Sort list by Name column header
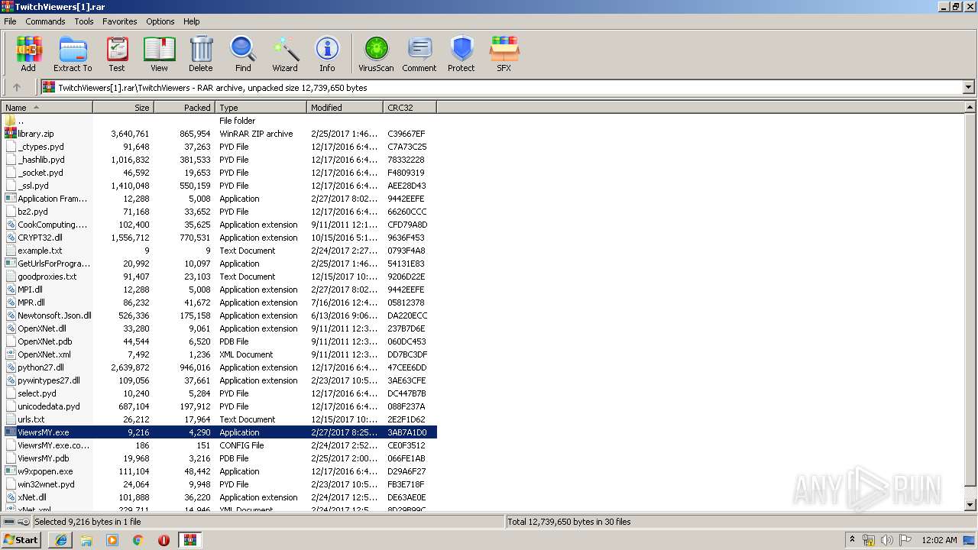This screenshot has height=550, width=978. 47,108
